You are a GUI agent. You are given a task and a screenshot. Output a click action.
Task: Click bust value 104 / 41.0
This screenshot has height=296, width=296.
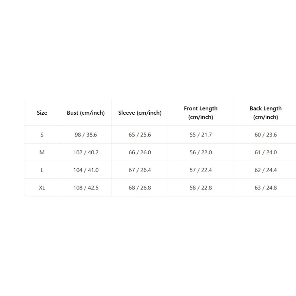(86, 170)
